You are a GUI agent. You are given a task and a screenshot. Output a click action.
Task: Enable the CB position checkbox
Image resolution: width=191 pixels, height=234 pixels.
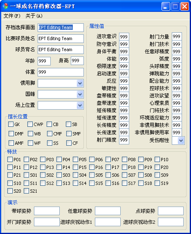click(49, 124)
